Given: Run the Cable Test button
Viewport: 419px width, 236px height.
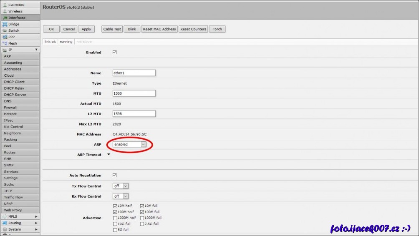Looking at the screenshot, I should pyautogui.click(x=112, y=29).
